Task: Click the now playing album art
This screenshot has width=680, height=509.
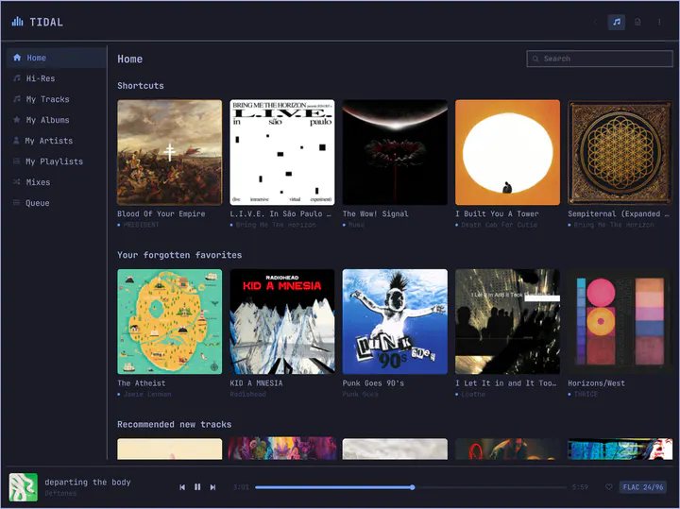Action: click(23, 487)
